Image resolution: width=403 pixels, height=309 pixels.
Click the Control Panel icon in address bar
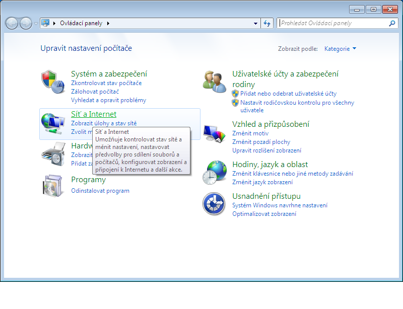click(45, 23)
